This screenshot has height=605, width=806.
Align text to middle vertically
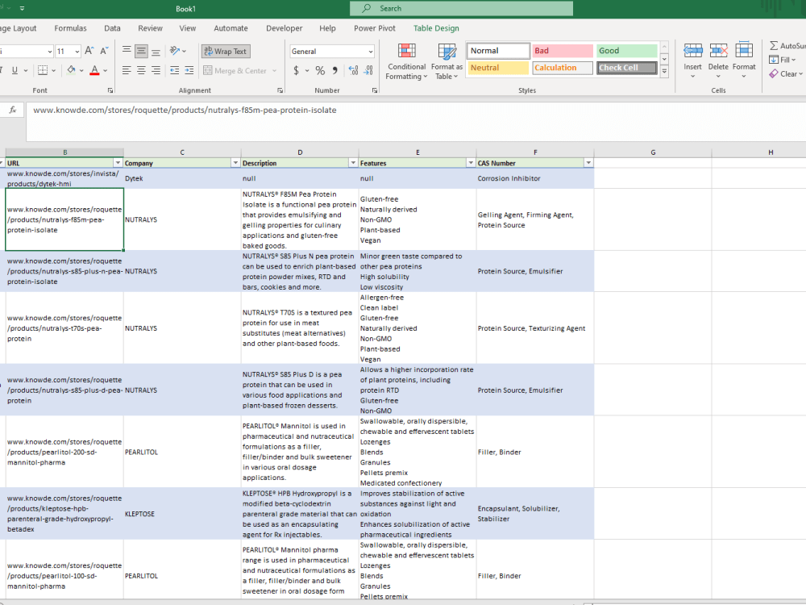tap(141, 51)
